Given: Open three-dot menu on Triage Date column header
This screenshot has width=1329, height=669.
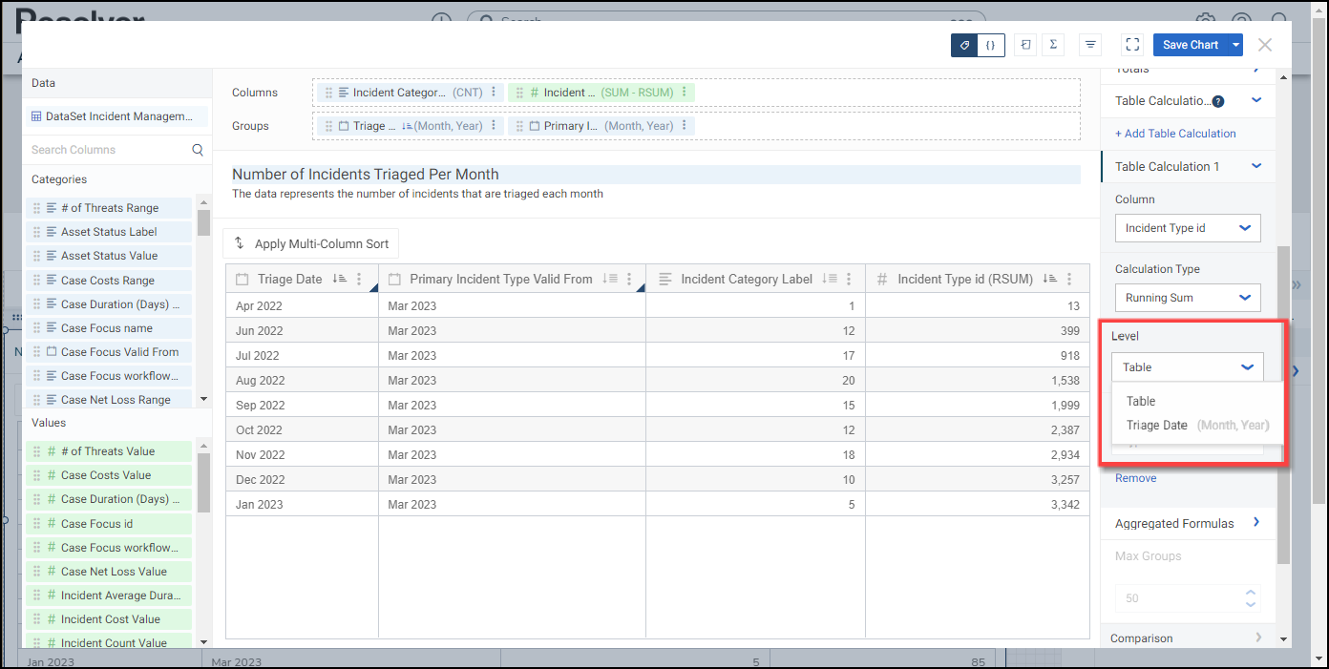Looking at the screenshot, I should click(x=359, y=279).
